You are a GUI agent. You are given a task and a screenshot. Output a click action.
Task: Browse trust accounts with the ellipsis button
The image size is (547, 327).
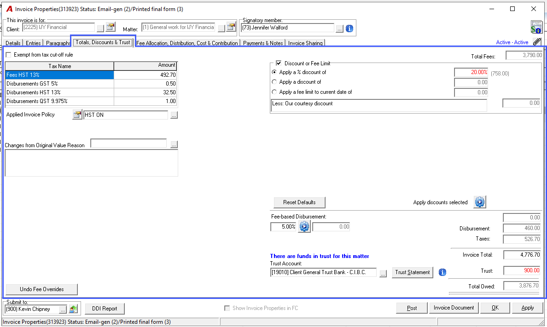pyautogui.click(x=383, y=274)
